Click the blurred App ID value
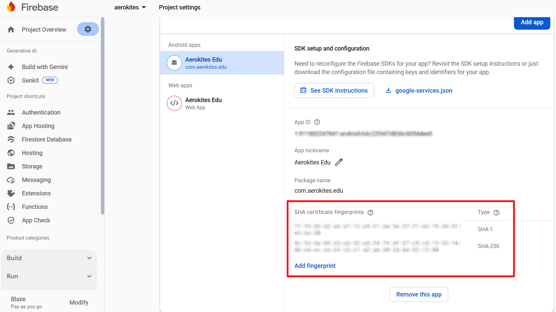Viewport: 556px width, 312px height. (363, 133)
